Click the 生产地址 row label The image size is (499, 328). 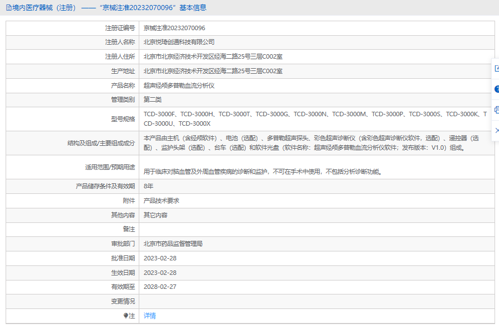(x=123, y=71)
